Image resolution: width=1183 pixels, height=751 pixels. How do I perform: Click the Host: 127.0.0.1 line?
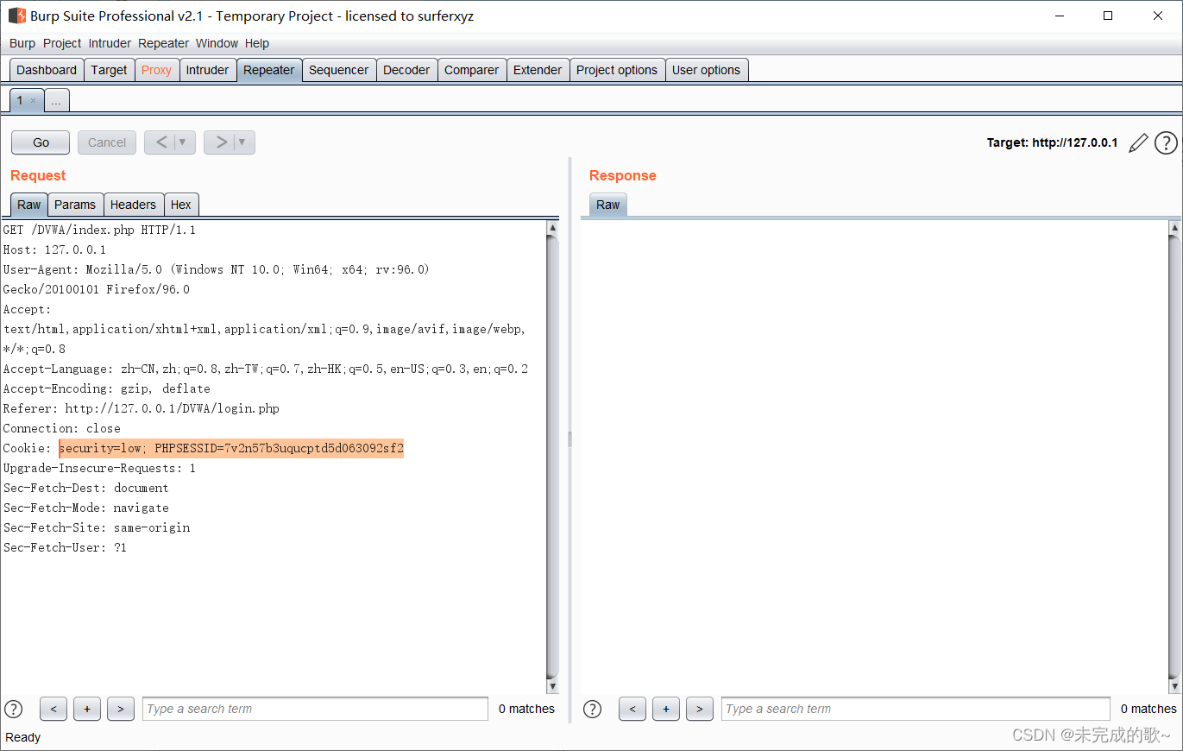54,249
